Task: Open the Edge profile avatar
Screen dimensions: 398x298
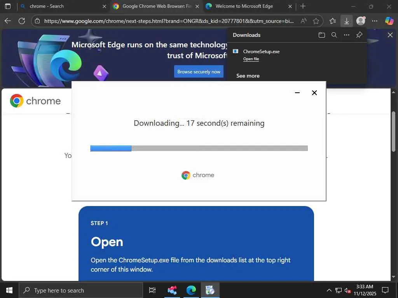Action: click(x=361, y=21)
